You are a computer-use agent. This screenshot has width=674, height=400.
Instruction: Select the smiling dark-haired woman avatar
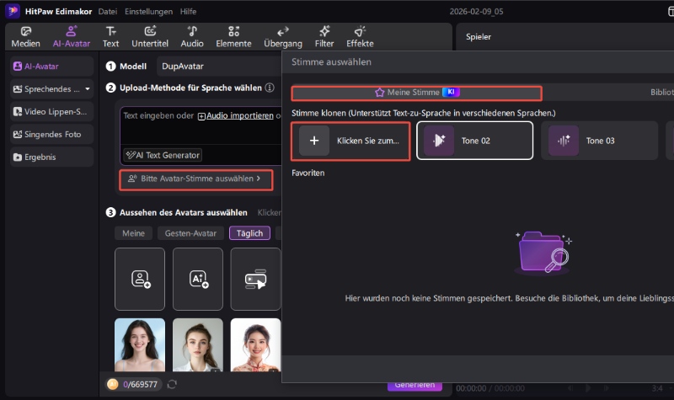point(140,344)
